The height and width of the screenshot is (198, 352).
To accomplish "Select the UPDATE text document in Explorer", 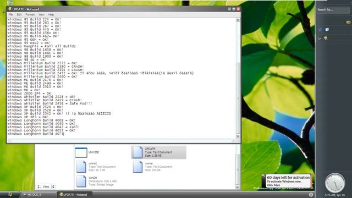I will (158, 152).
